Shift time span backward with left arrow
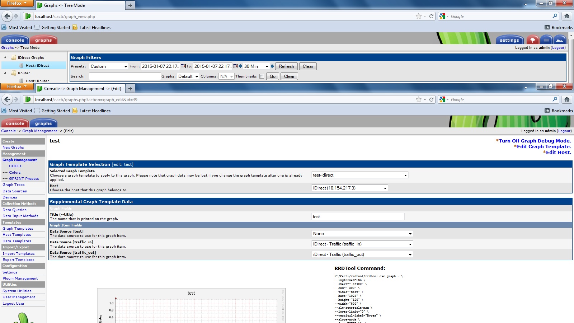Image resolution: width=574 pixels, height=323 pixels. 240,66
